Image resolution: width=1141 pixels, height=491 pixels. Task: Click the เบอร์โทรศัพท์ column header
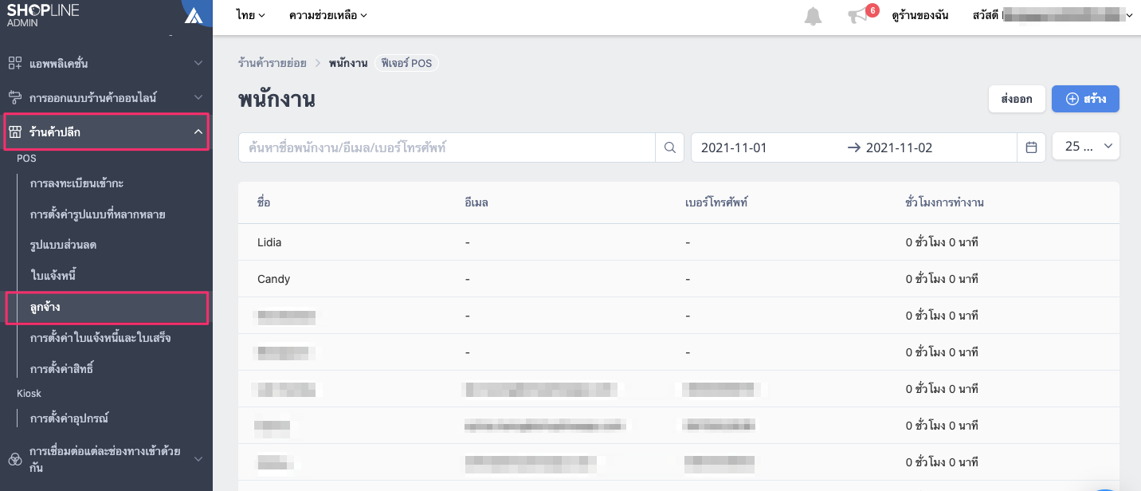[x=716, y=202]
